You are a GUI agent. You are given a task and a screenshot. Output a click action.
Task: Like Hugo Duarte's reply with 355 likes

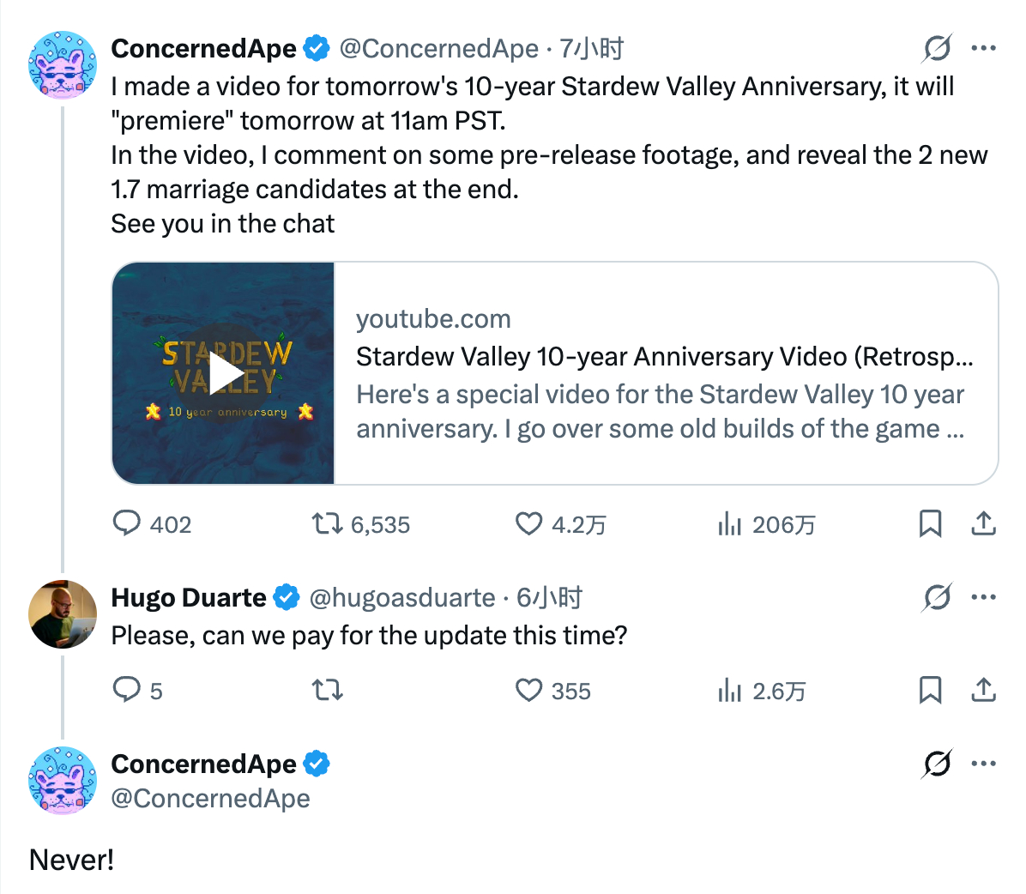click(x=528, y=690)
